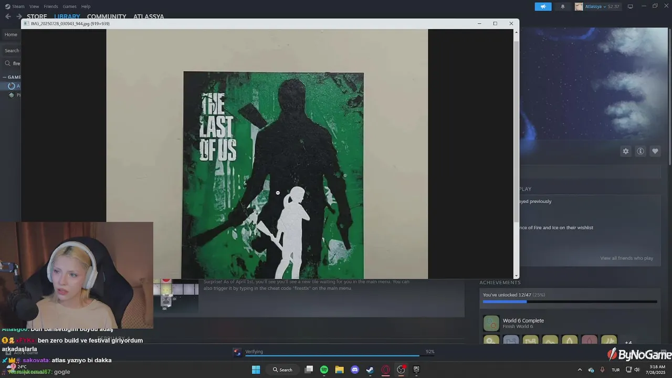Open the World 6 Complete achievement icon
Image resolution: width=672 pixels, height=378 pixels.
point(491,323)
